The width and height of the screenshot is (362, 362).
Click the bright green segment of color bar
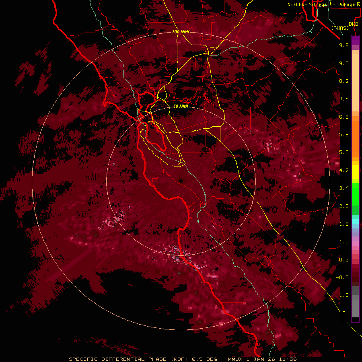pos(355,195)
